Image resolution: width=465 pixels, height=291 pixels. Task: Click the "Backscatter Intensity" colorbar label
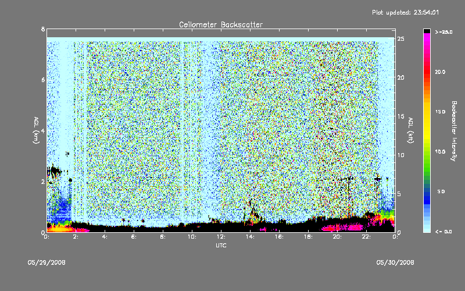(x=454, y=131)
